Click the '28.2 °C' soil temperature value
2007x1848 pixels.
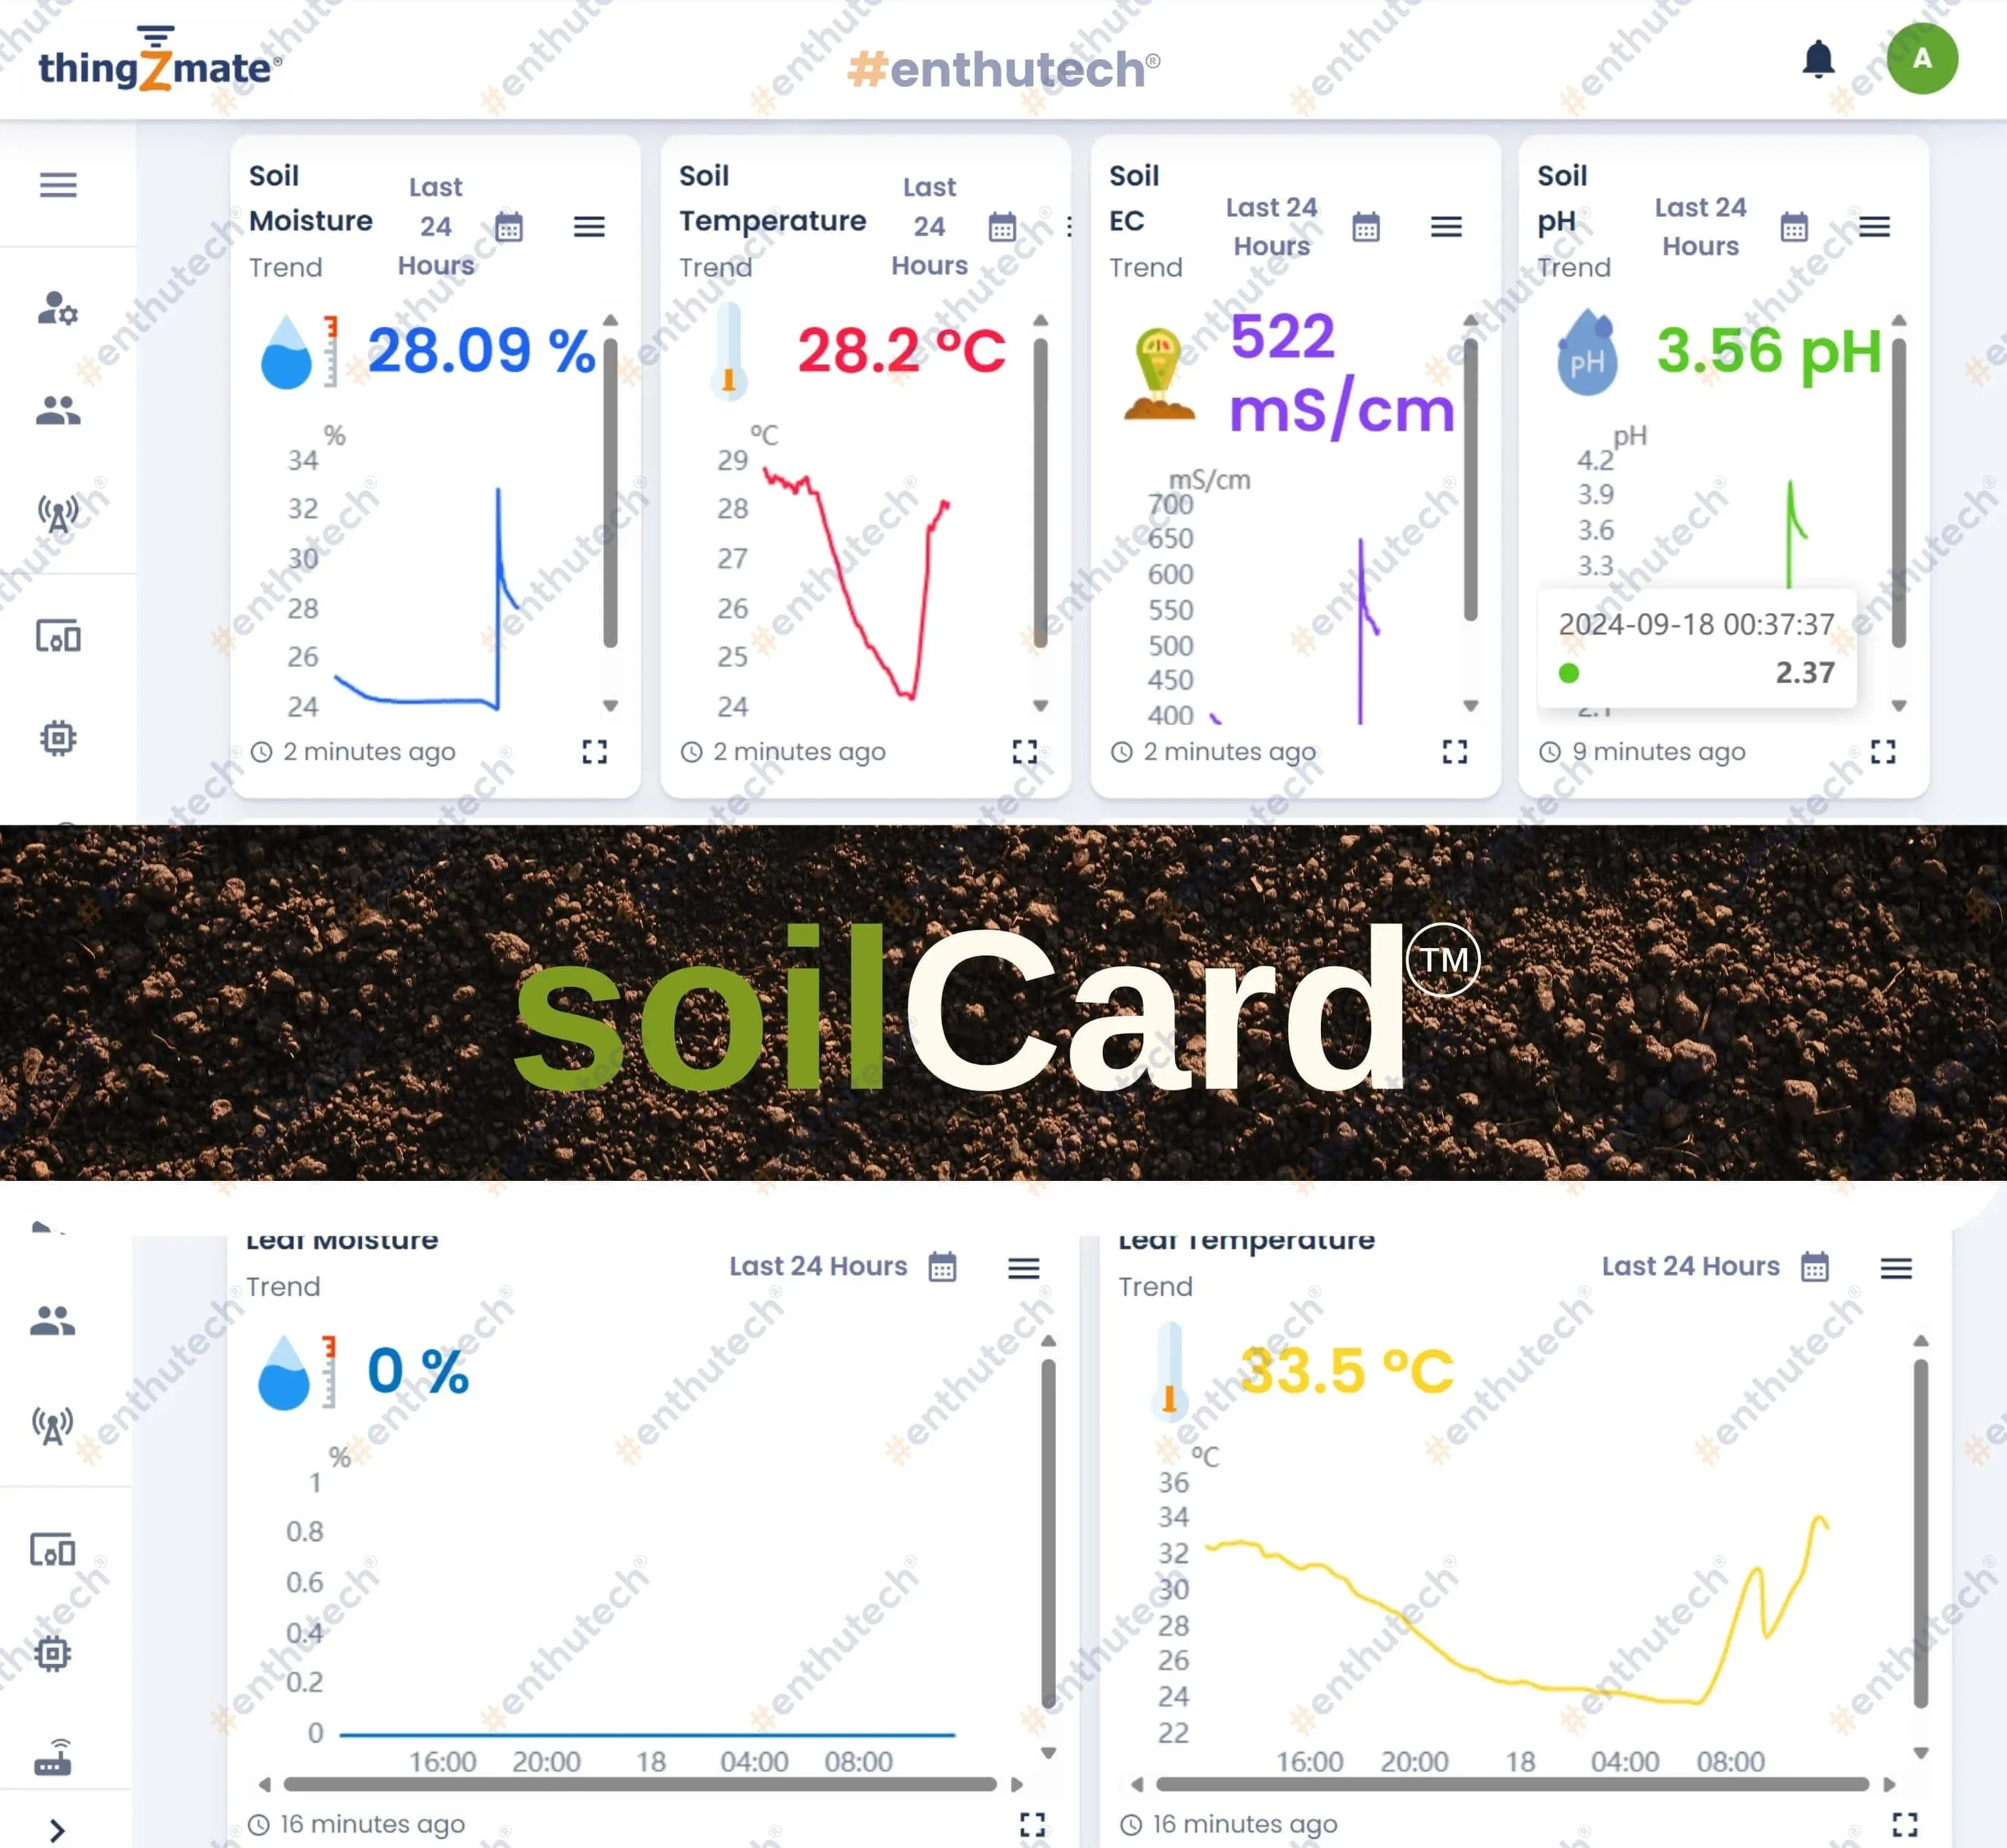coord(901,350)
